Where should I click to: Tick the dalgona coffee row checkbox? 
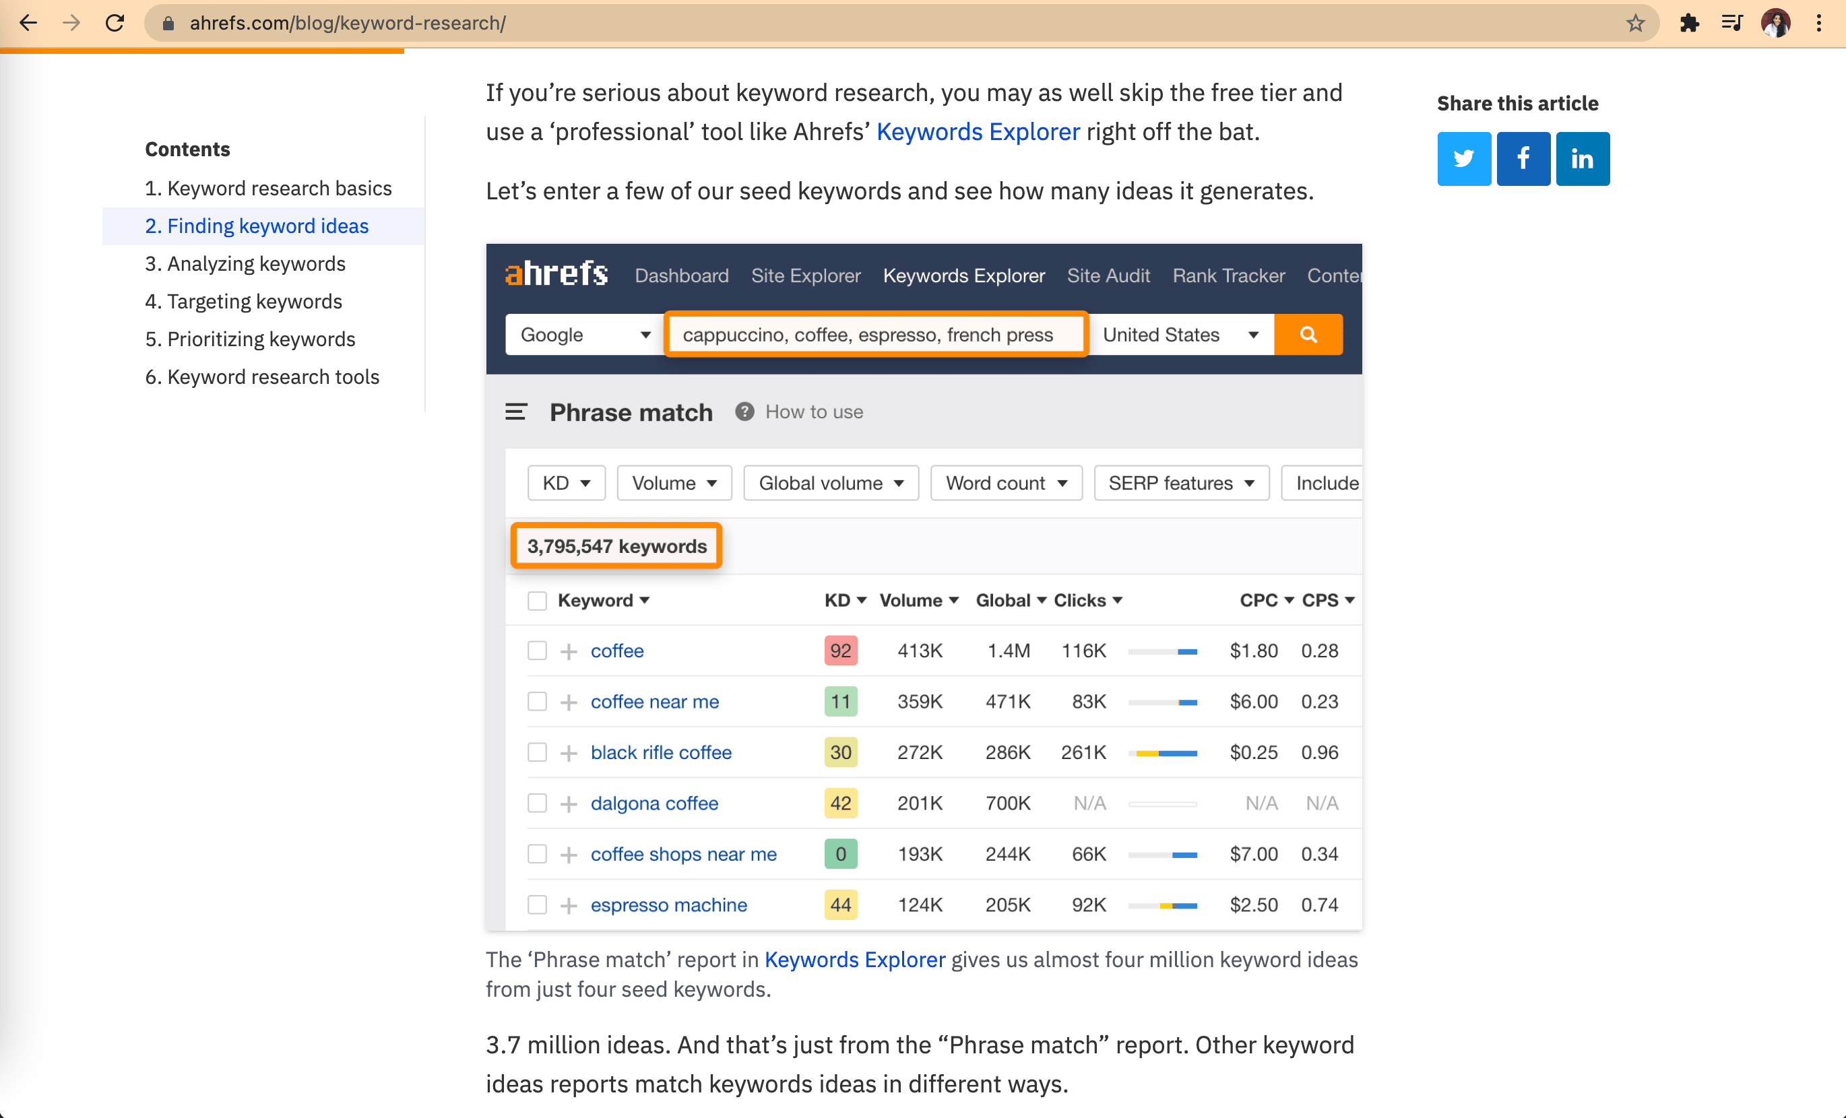[537, 803]
